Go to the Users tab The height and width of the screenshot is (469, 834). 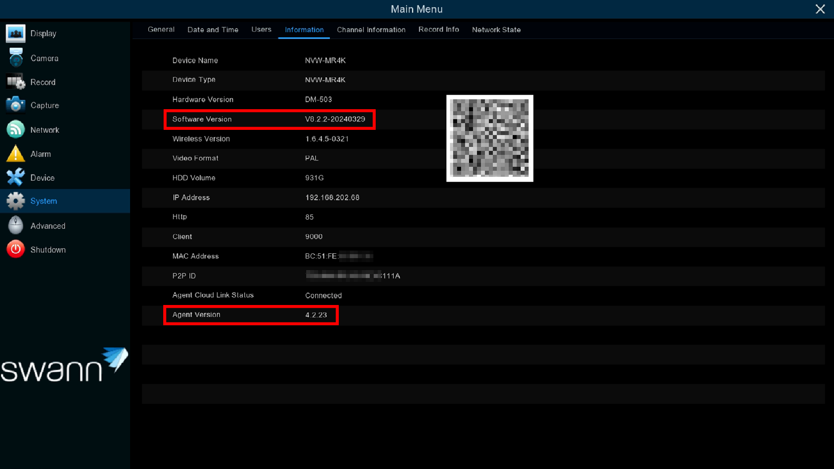[x=261, y=30]
